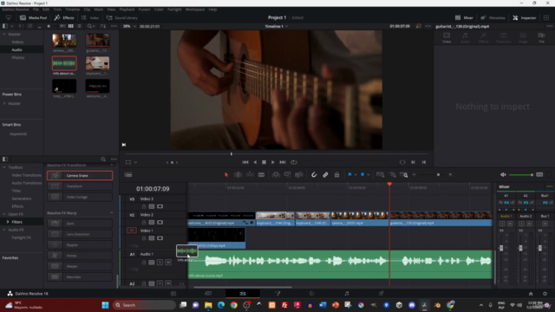This screenshot has height=312, width=555.
Task: Collapse the Open FX category
Action: [x=4, y=214]
